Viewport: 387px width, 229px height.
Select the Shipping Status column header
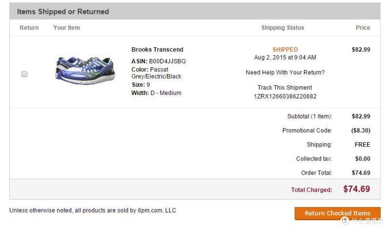click(x=283, y=28)
